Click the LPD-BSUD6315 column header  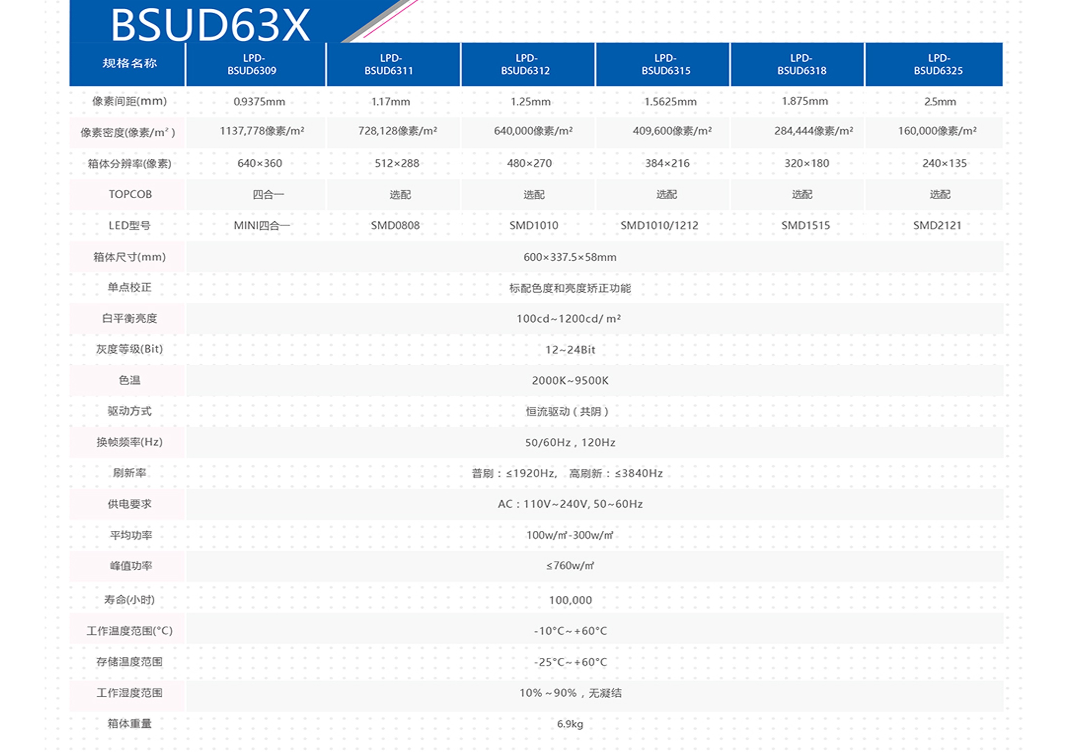[666, 64]
